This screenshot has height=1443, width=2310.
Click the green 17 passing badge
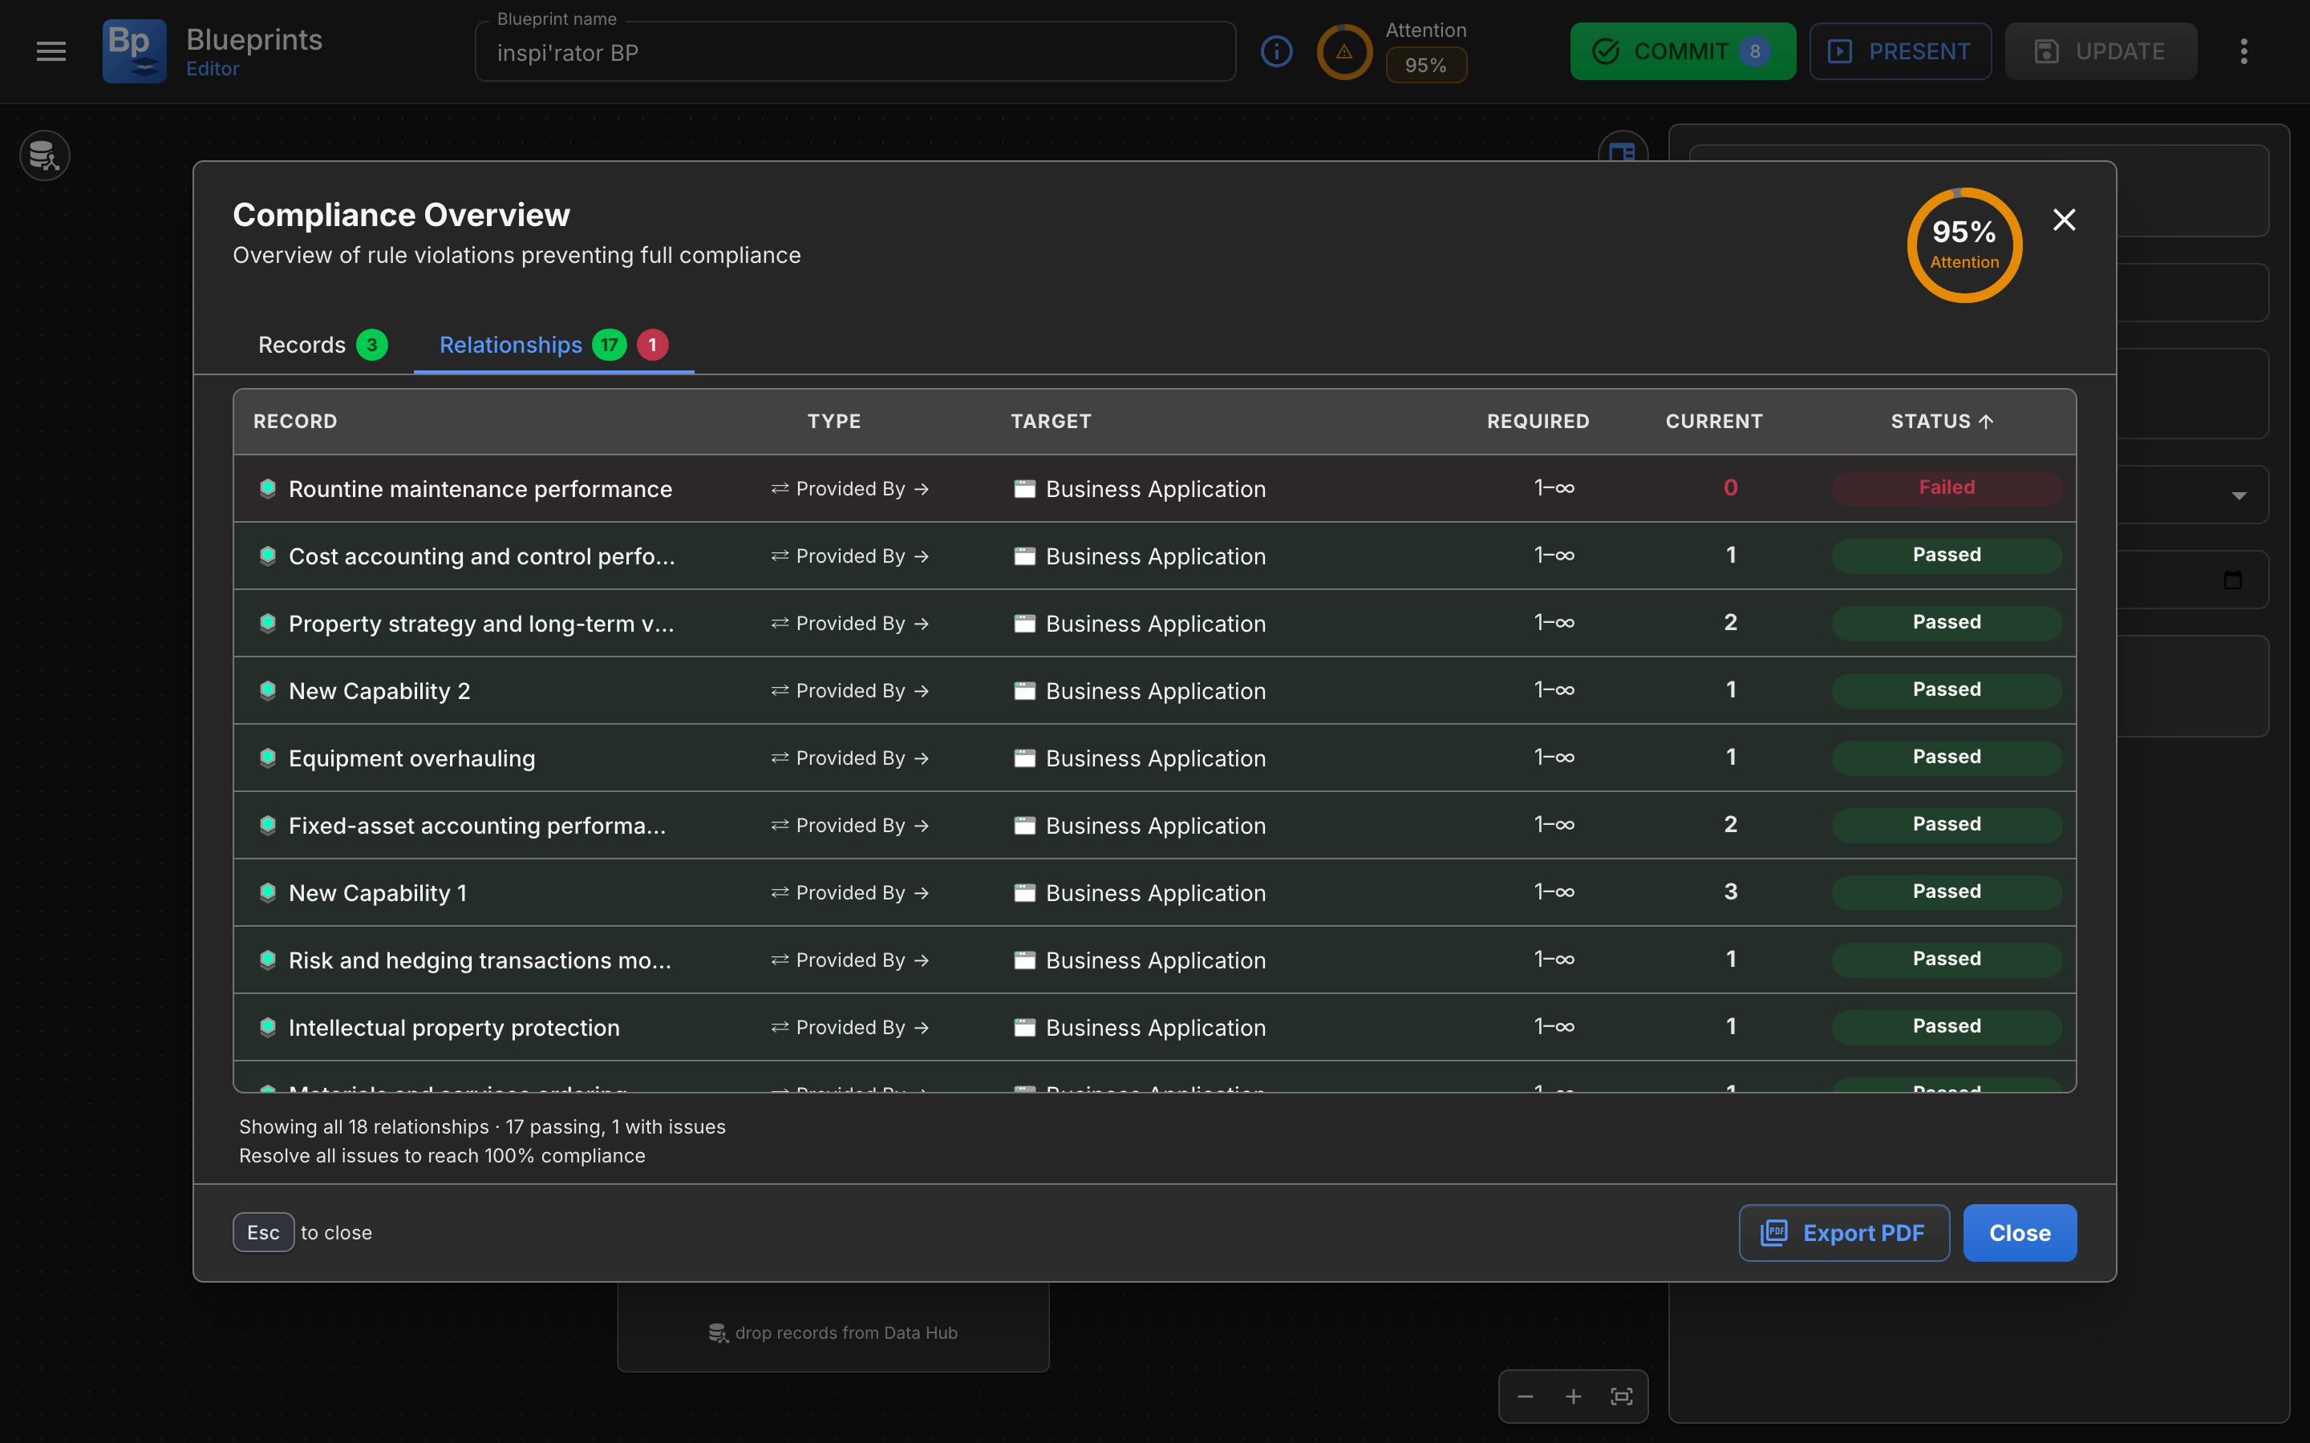(x=609, y=345)
